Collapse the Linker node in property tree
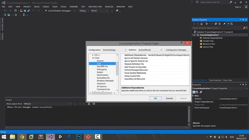Viewport: 249px width, 140px height. click(93, 58)
